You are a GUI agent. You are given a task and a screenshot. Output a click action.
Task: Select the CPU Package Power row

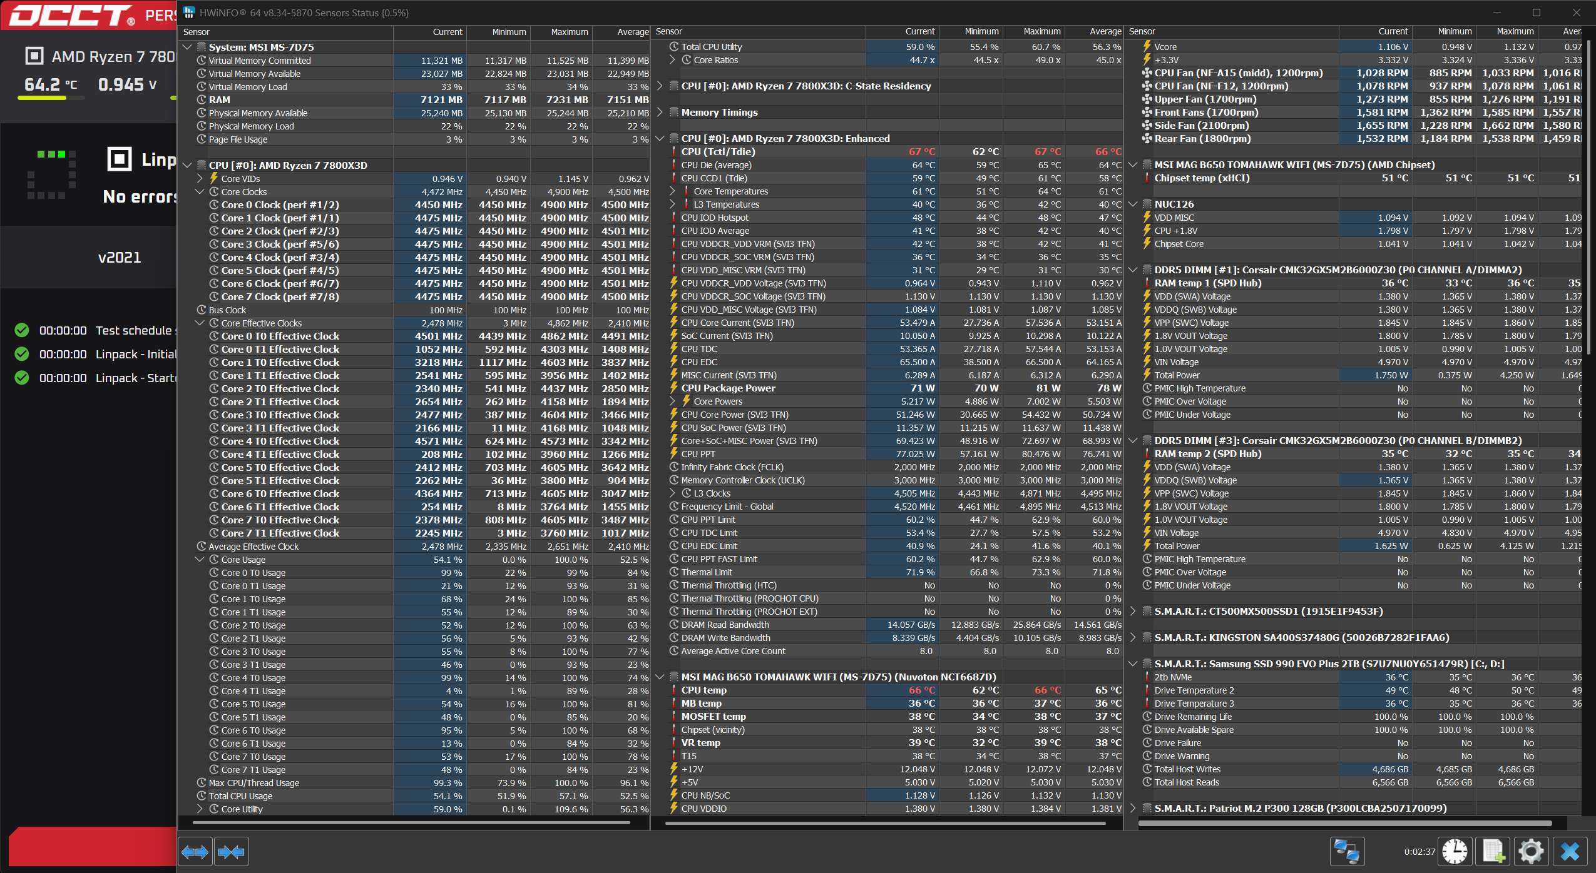pyautogui.click(x=728, y=388)
